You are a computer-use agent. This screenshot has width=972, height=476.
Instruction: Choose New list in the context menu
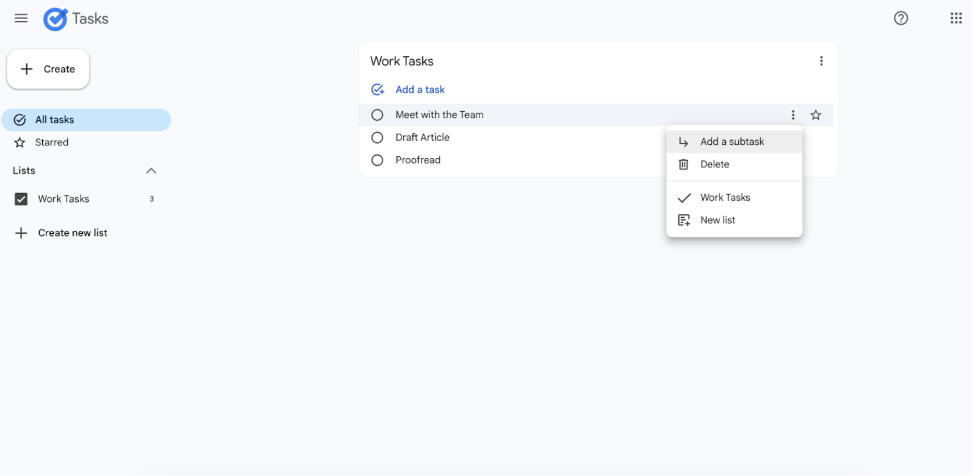734,220
